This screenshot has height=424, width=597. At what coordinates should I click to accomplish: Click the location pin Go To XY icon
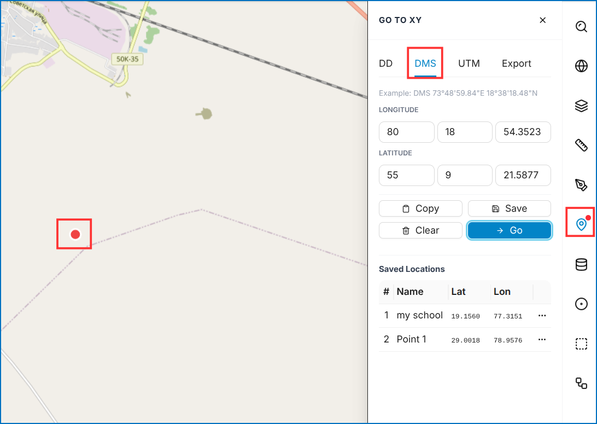[x=581, y=224]
